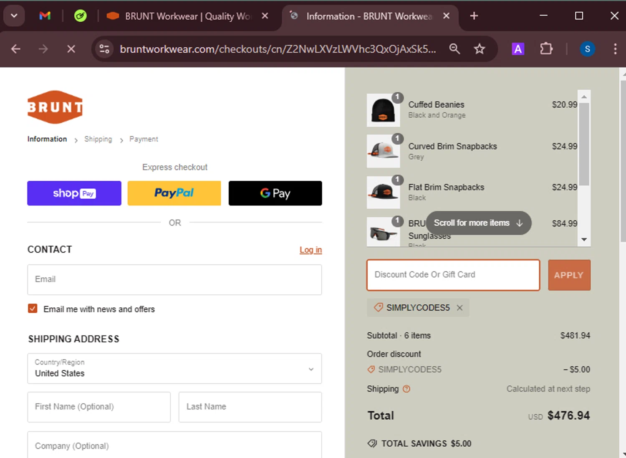Click the cart list scroll up arrow

pos(584,96)
